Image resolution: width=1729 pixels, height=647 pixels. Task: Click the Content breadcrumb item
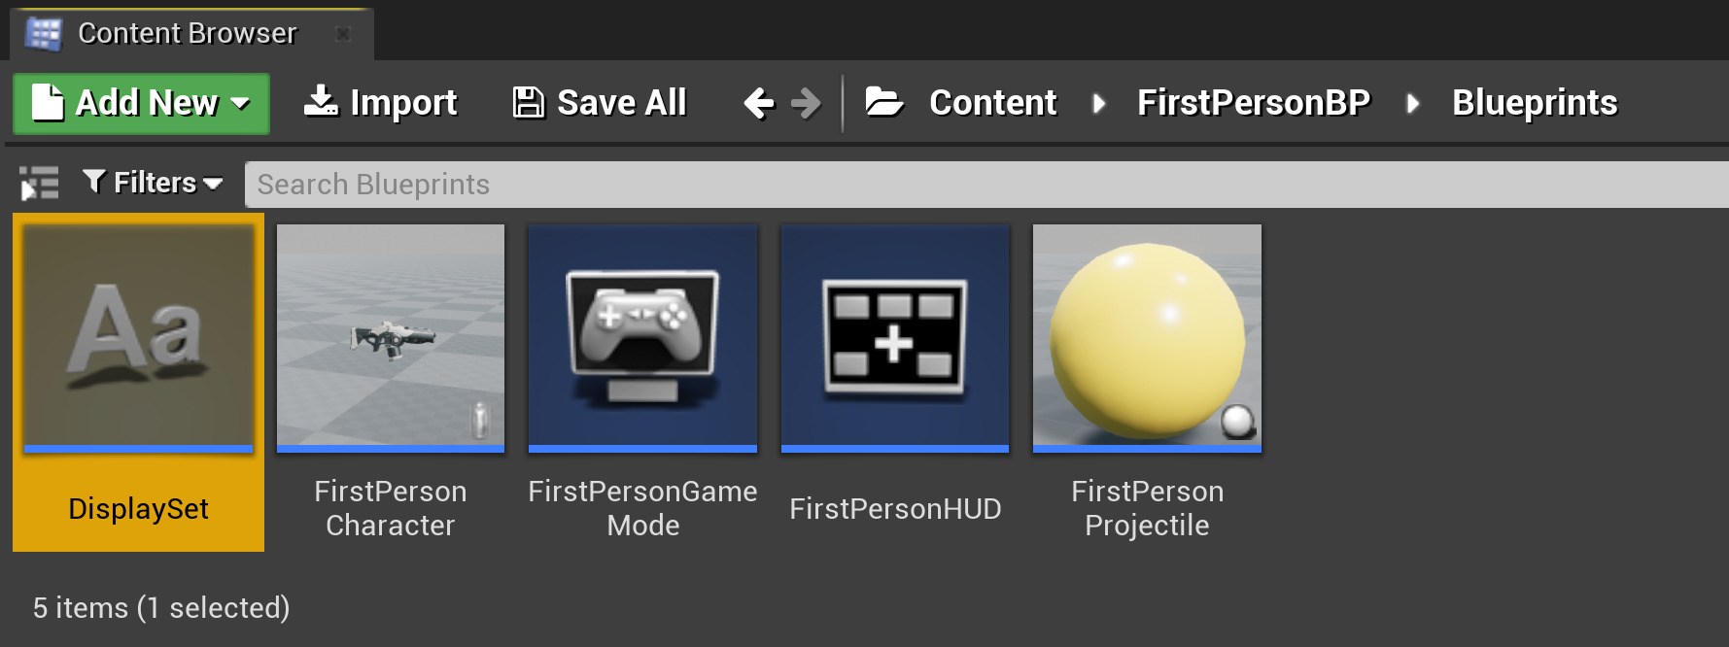coord(992,101)
